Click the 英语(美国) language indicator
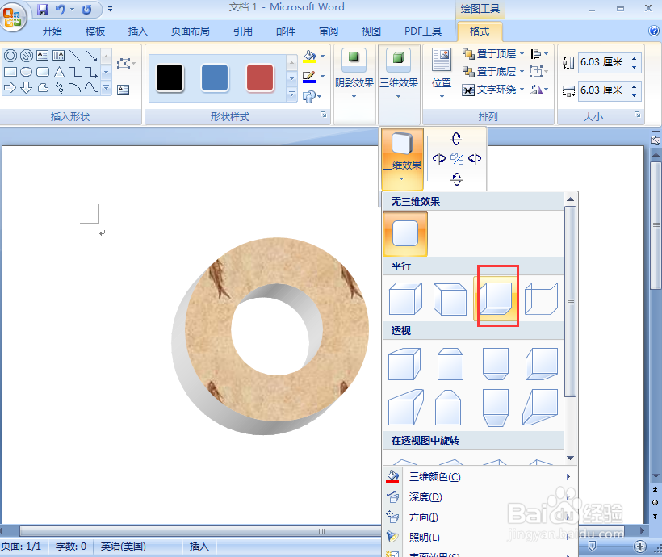Viewport: 662px width, 557px height. (123, 547)
